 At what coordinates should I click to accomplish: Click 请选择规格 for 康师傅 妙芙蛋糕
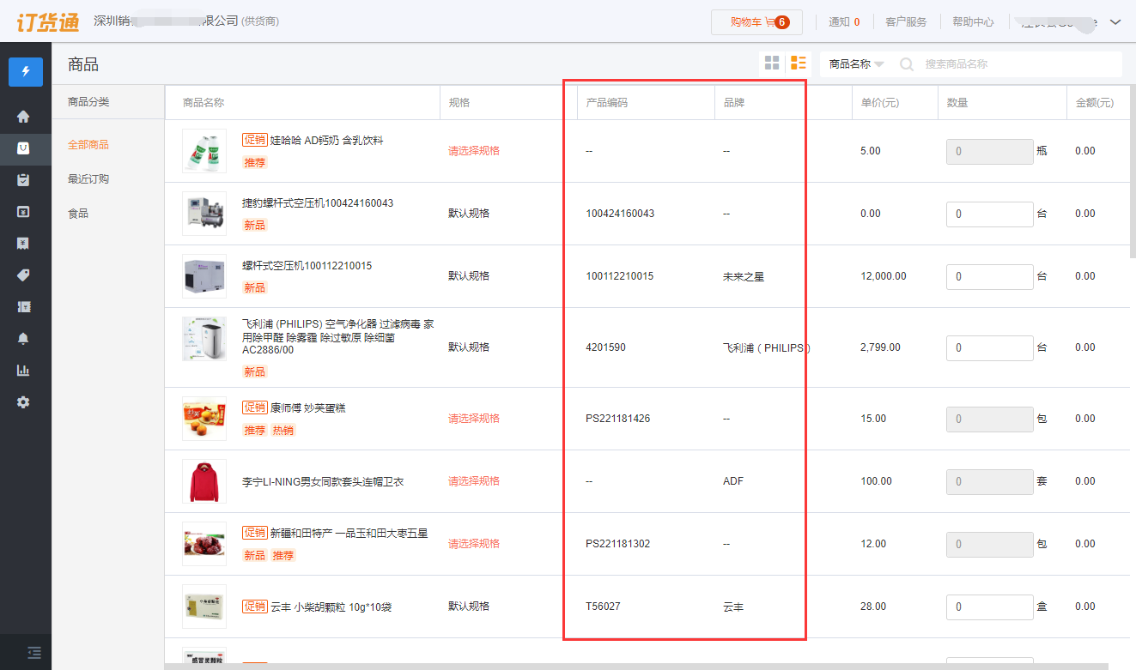[x=474, y=419]
